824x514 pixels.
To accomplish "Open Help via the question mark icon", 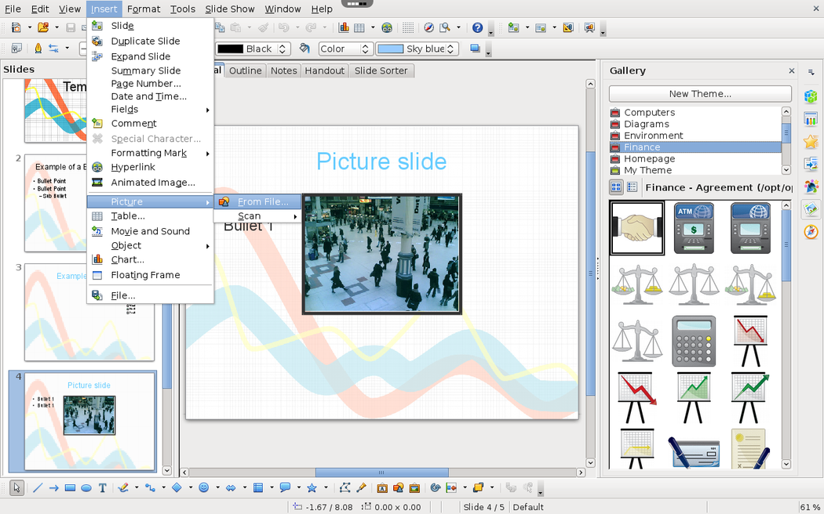I will [477, 27].
